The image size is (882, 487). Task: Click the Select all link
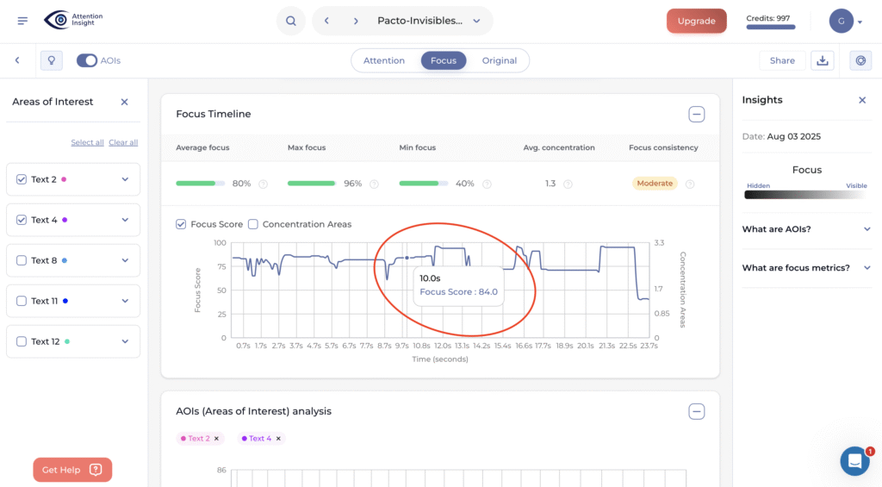pyautogui.click(x=87, y=142)
